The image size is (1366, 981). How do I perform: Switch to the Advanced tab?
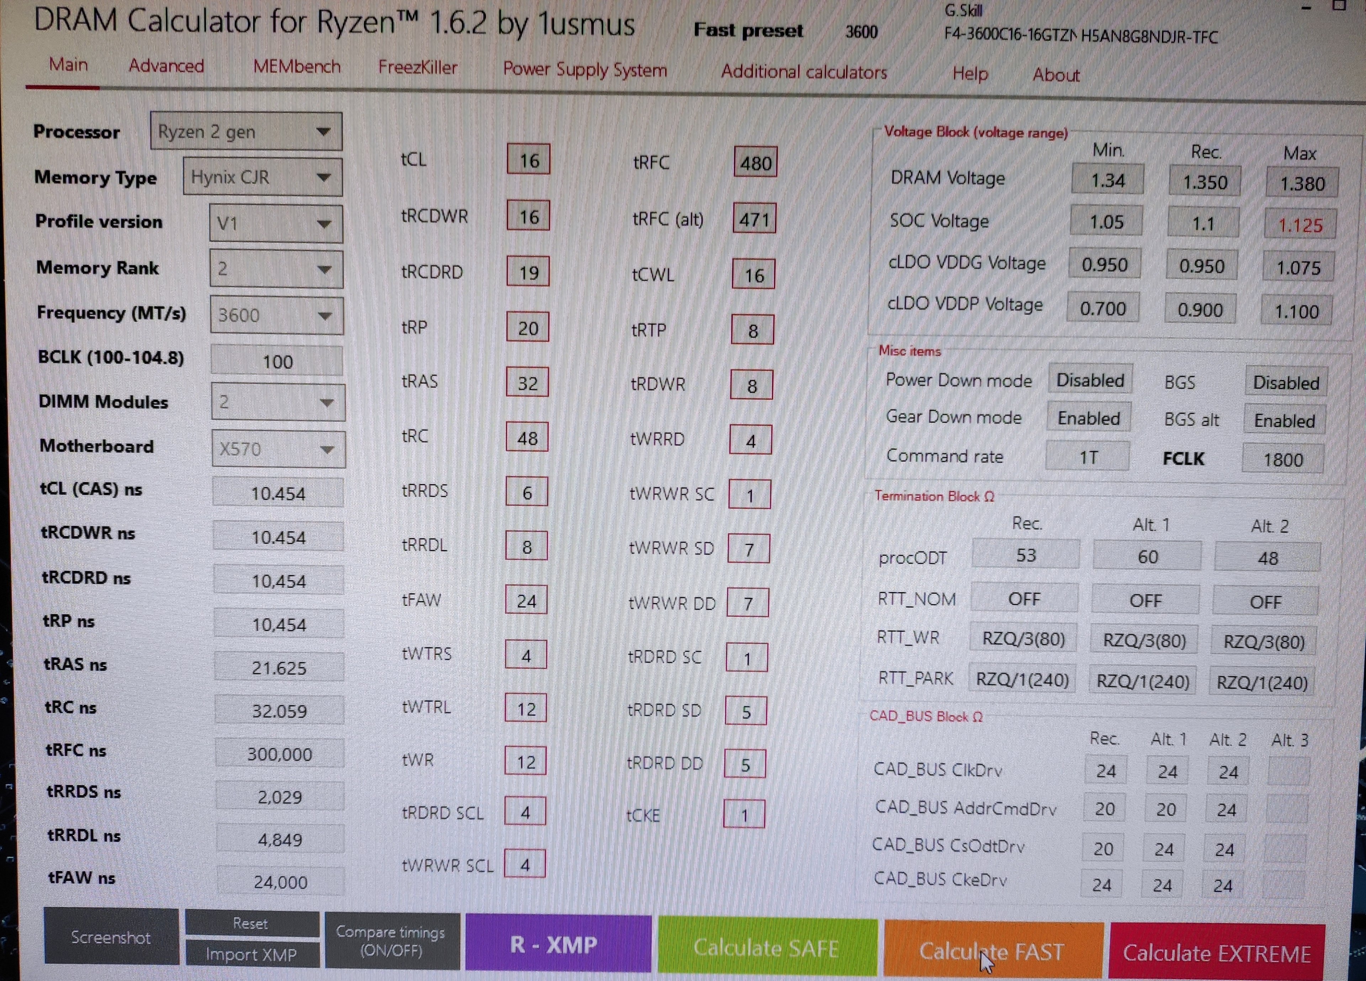click(x=166, y=66)
